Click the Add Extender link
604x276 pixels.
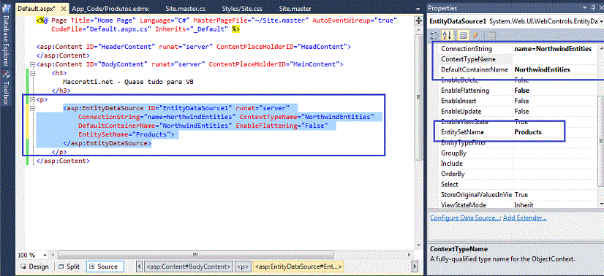(524, 218)
